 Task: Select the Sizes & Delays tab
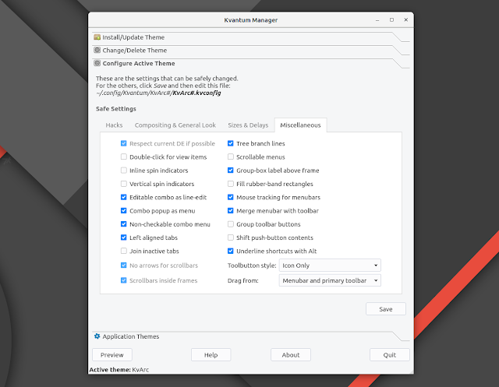(x=247, y=125)
